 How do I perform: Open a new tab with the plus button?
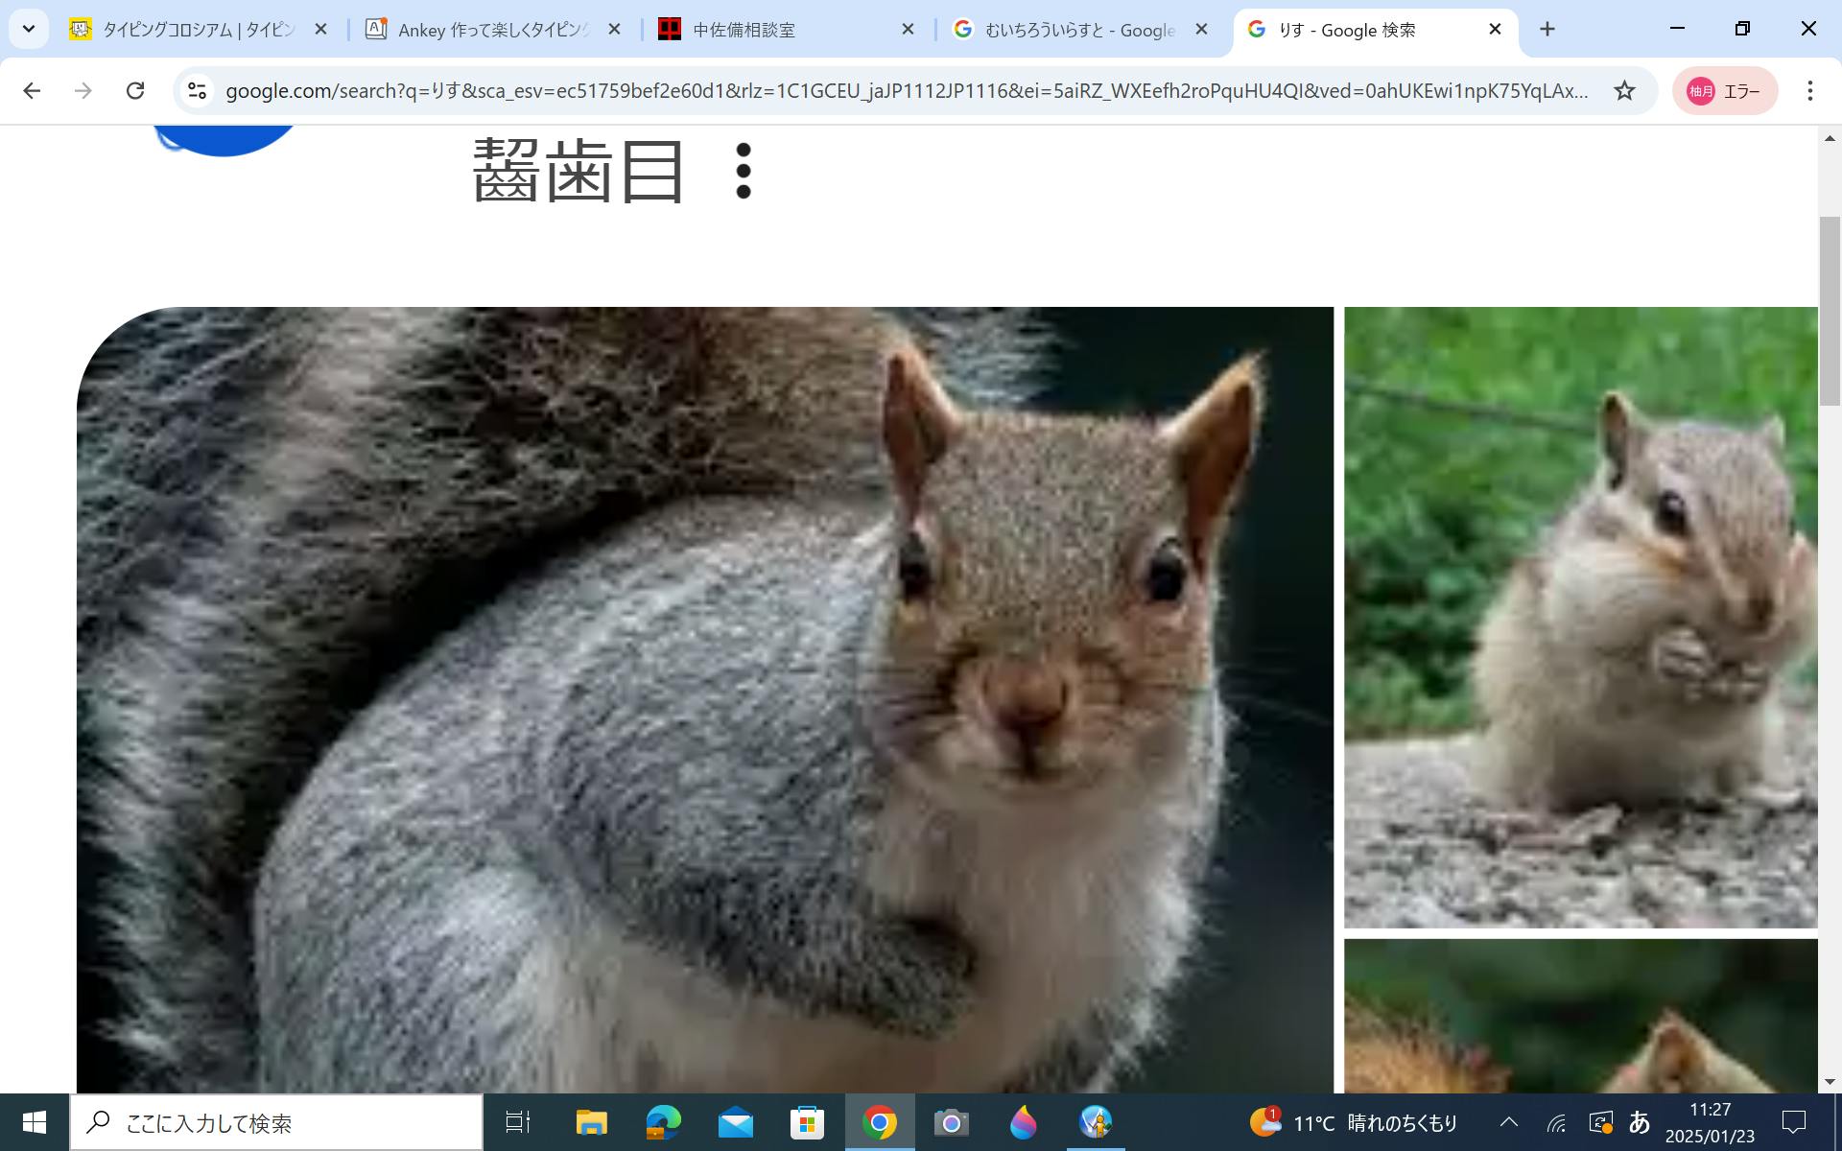1547,30
